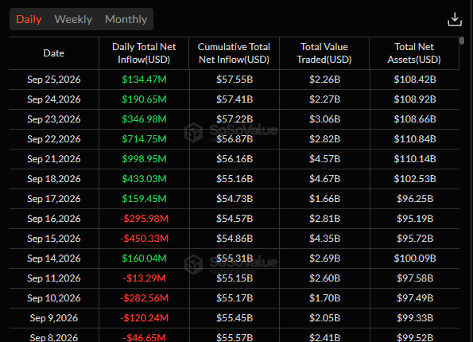Image resolution: width=473 pixels, height=342 pixels.
Task: Click the $54.57B cumulative inflow cell
Action: 235,219
